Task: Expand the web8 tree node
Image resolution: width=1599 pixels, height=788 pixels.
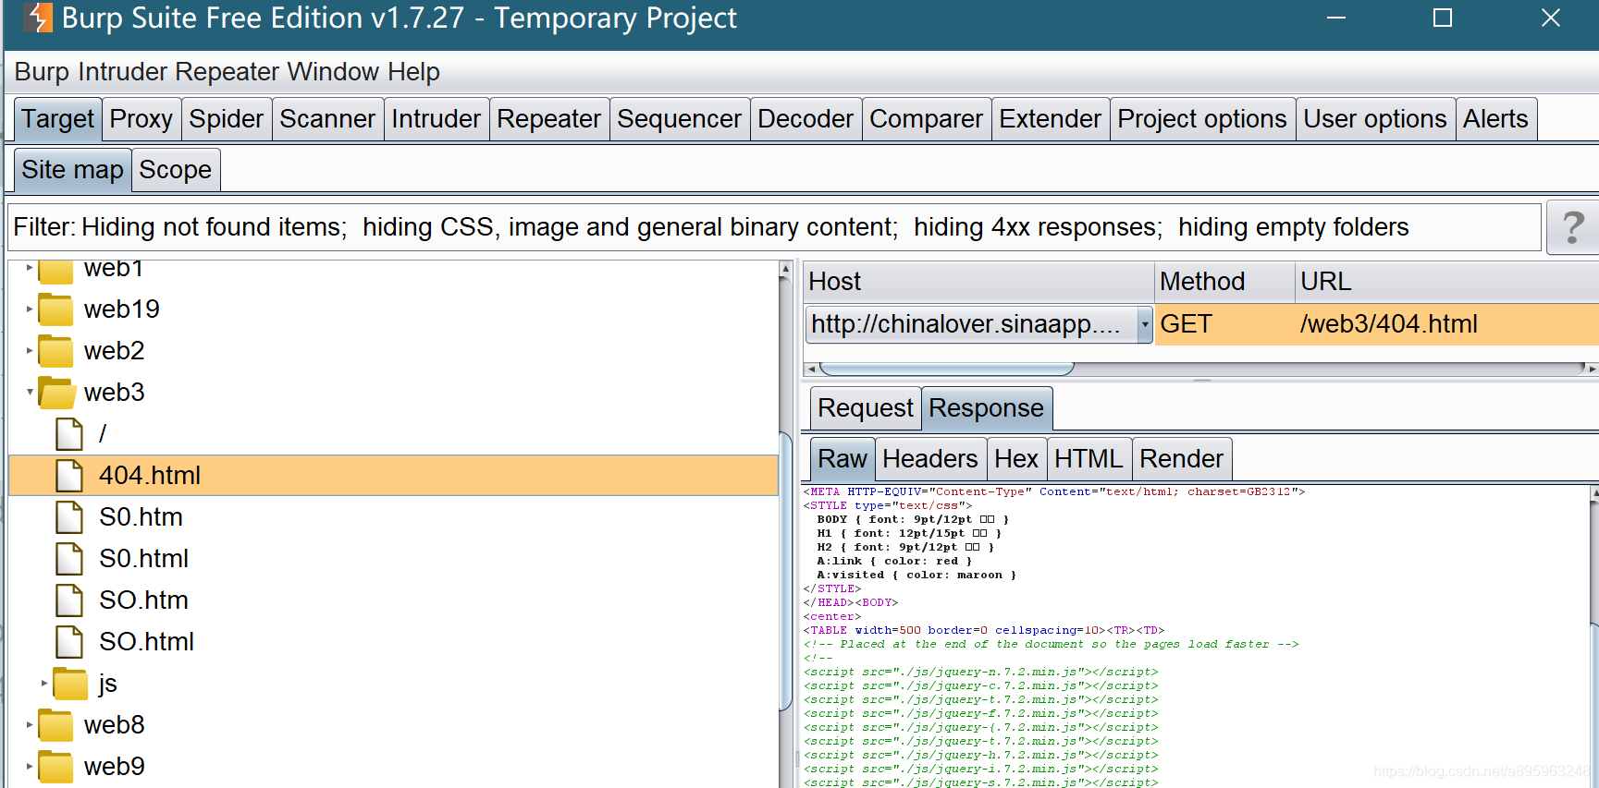Action: pos(30,725)
